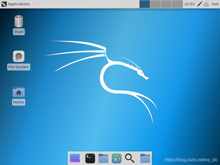The width and height of the screenshot is (220, 165).
Task: Click Show Desktop in the dock
Action: click(75, 158)
